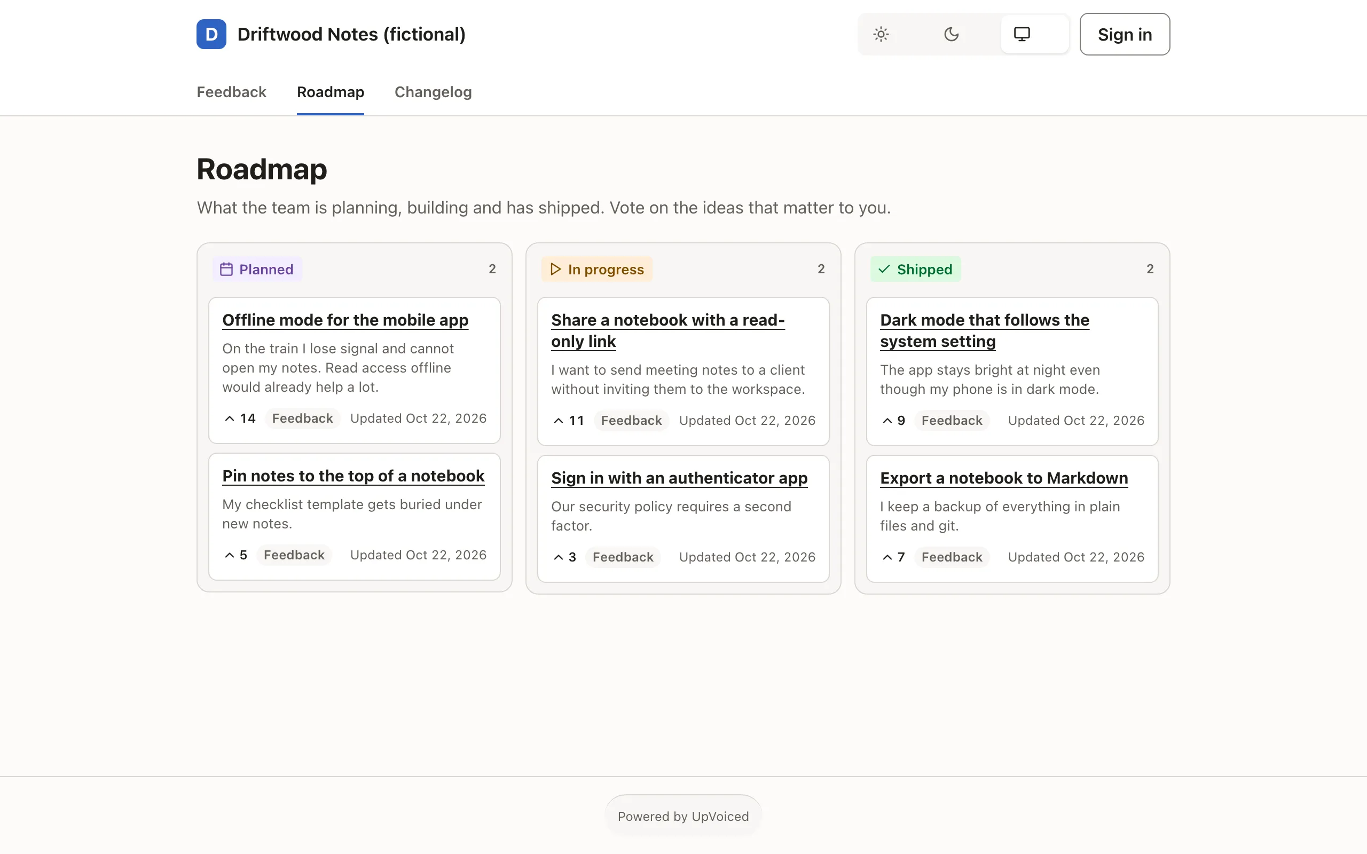Click the In progress play icon
Screen dimensions: 1367x854
[x=555, y=270]
